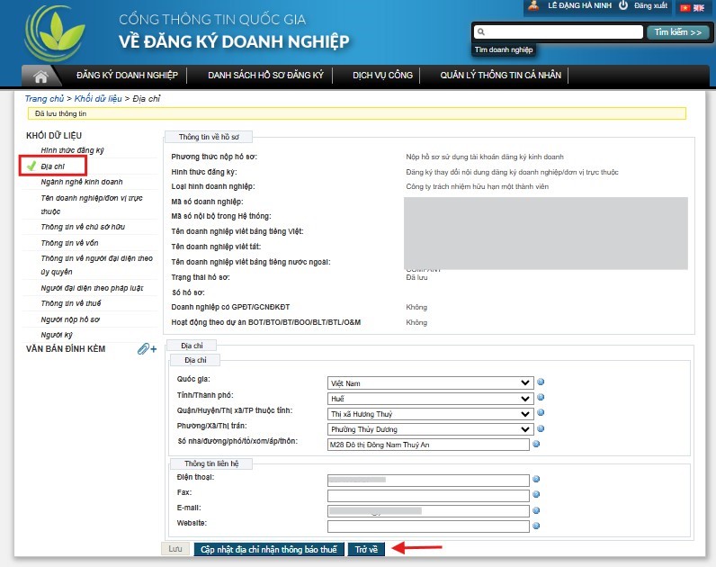This screenshot has height=567, width=716.
Task: Click Cập nhật địa chỉ nhận thông báo thuế
Action: (x=269, y=549)
